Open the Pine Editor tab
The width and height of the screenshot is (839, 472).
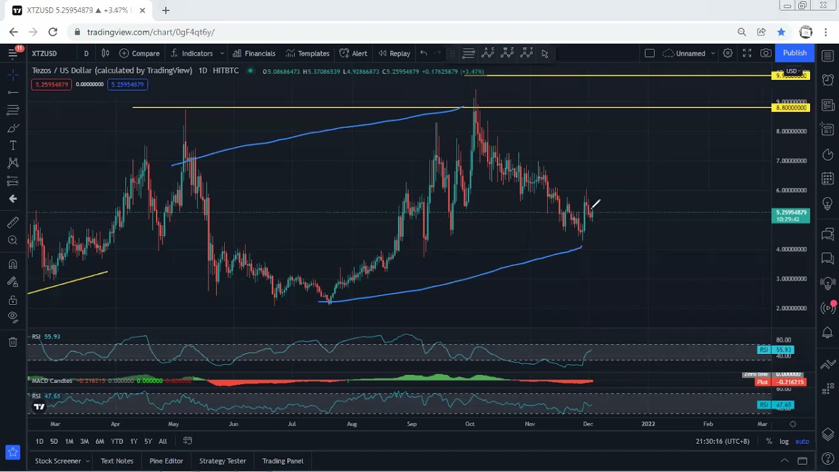tap(166, 461)
